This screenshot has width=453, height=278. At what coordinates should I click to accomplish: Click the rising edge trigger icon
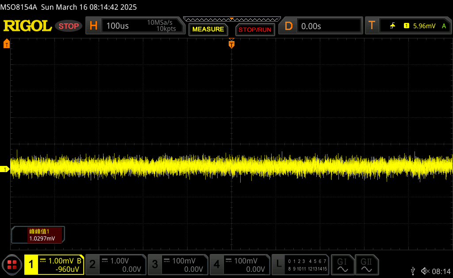click(x=392, y=26)
